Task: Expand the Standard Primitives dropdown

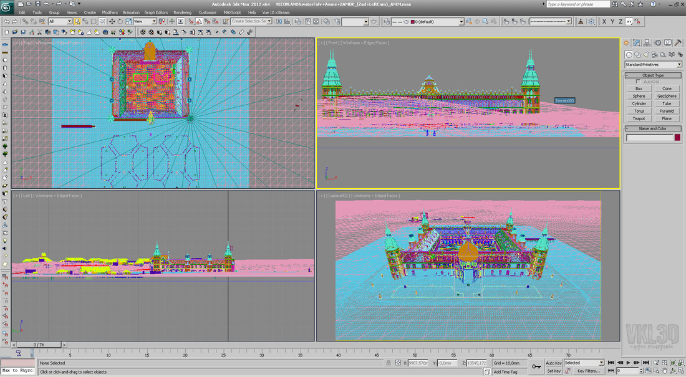Action: (x=679, y=64)
